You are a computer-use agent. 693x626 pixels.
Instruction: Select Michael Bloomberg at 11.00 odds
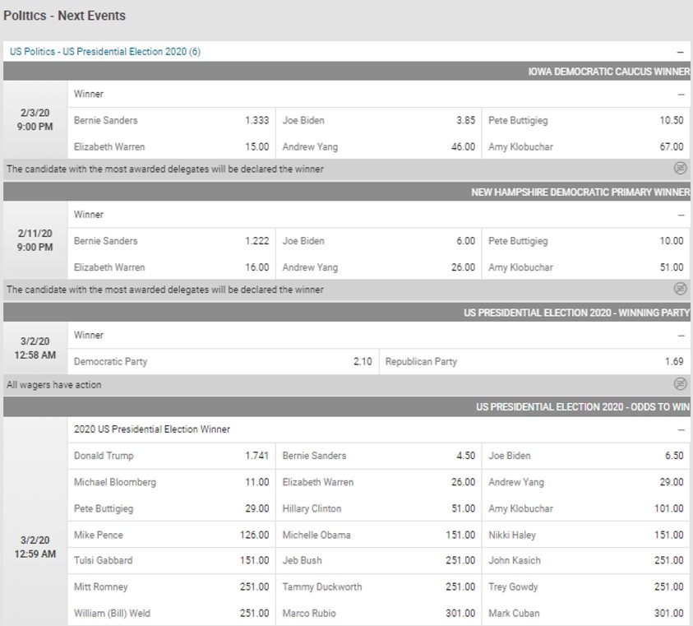(x=172, y=482)
